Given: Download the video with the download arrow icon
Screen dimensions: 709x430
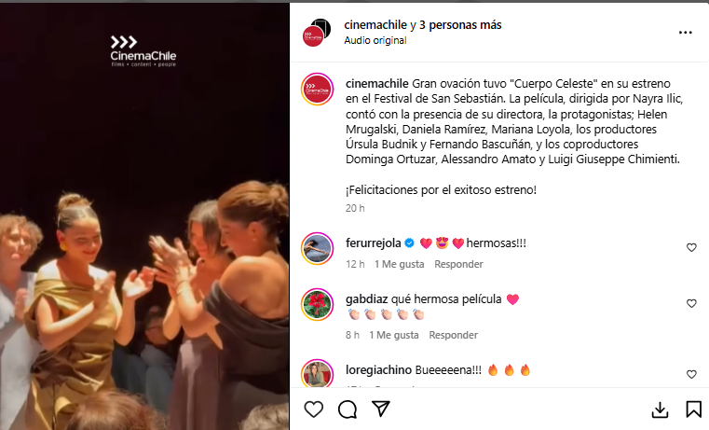Looking at the screenshot, I should (x=660, y=409).
